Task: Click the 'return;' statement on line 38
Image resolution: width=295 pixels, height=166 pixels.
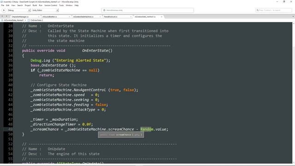Action: pyautogui.click(x=47, y=75)
